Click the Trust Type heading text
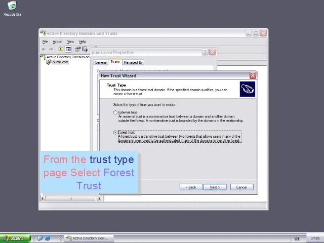 (116, 85)
